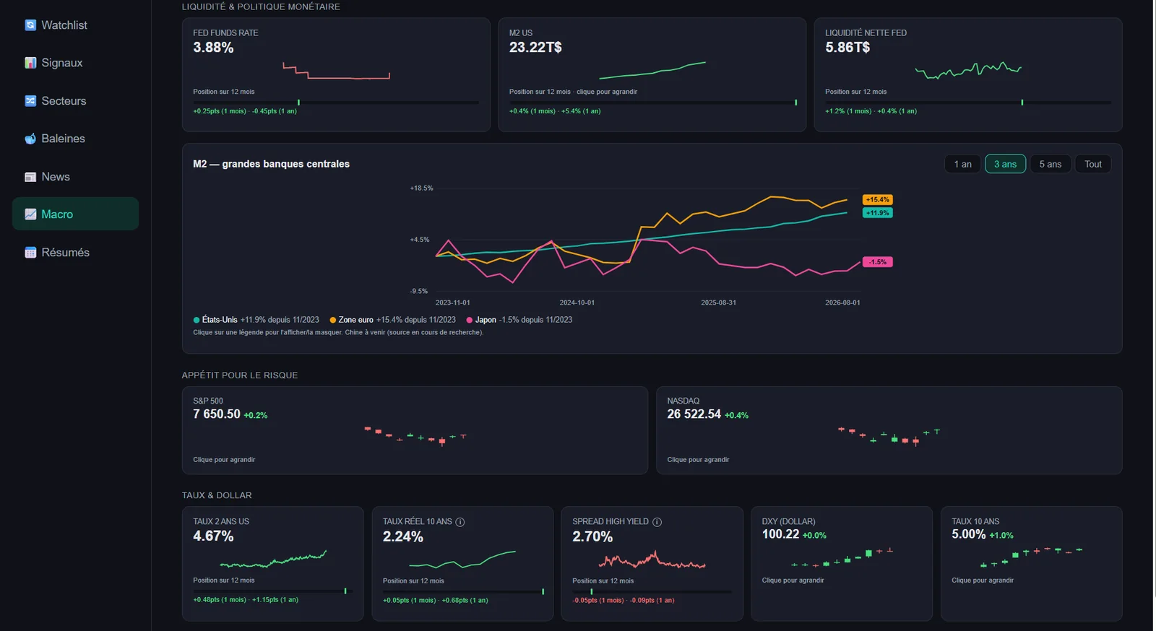
Task: Switch chart range to 5 ans
Action: point(1051,164)
